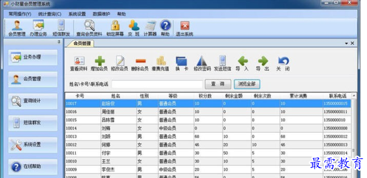367x178 pixels.
Task: Open the 系统设置 menu bar item
Action: point(77,14)
